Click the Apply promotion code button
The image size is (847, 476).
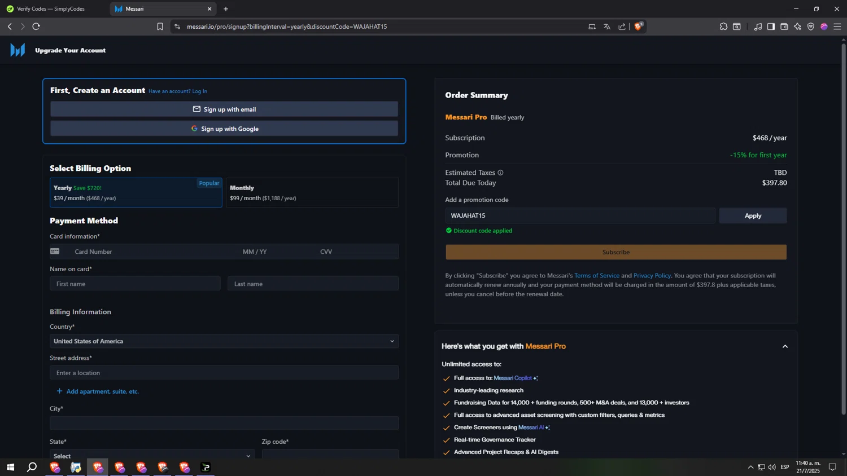pos(753,215)
